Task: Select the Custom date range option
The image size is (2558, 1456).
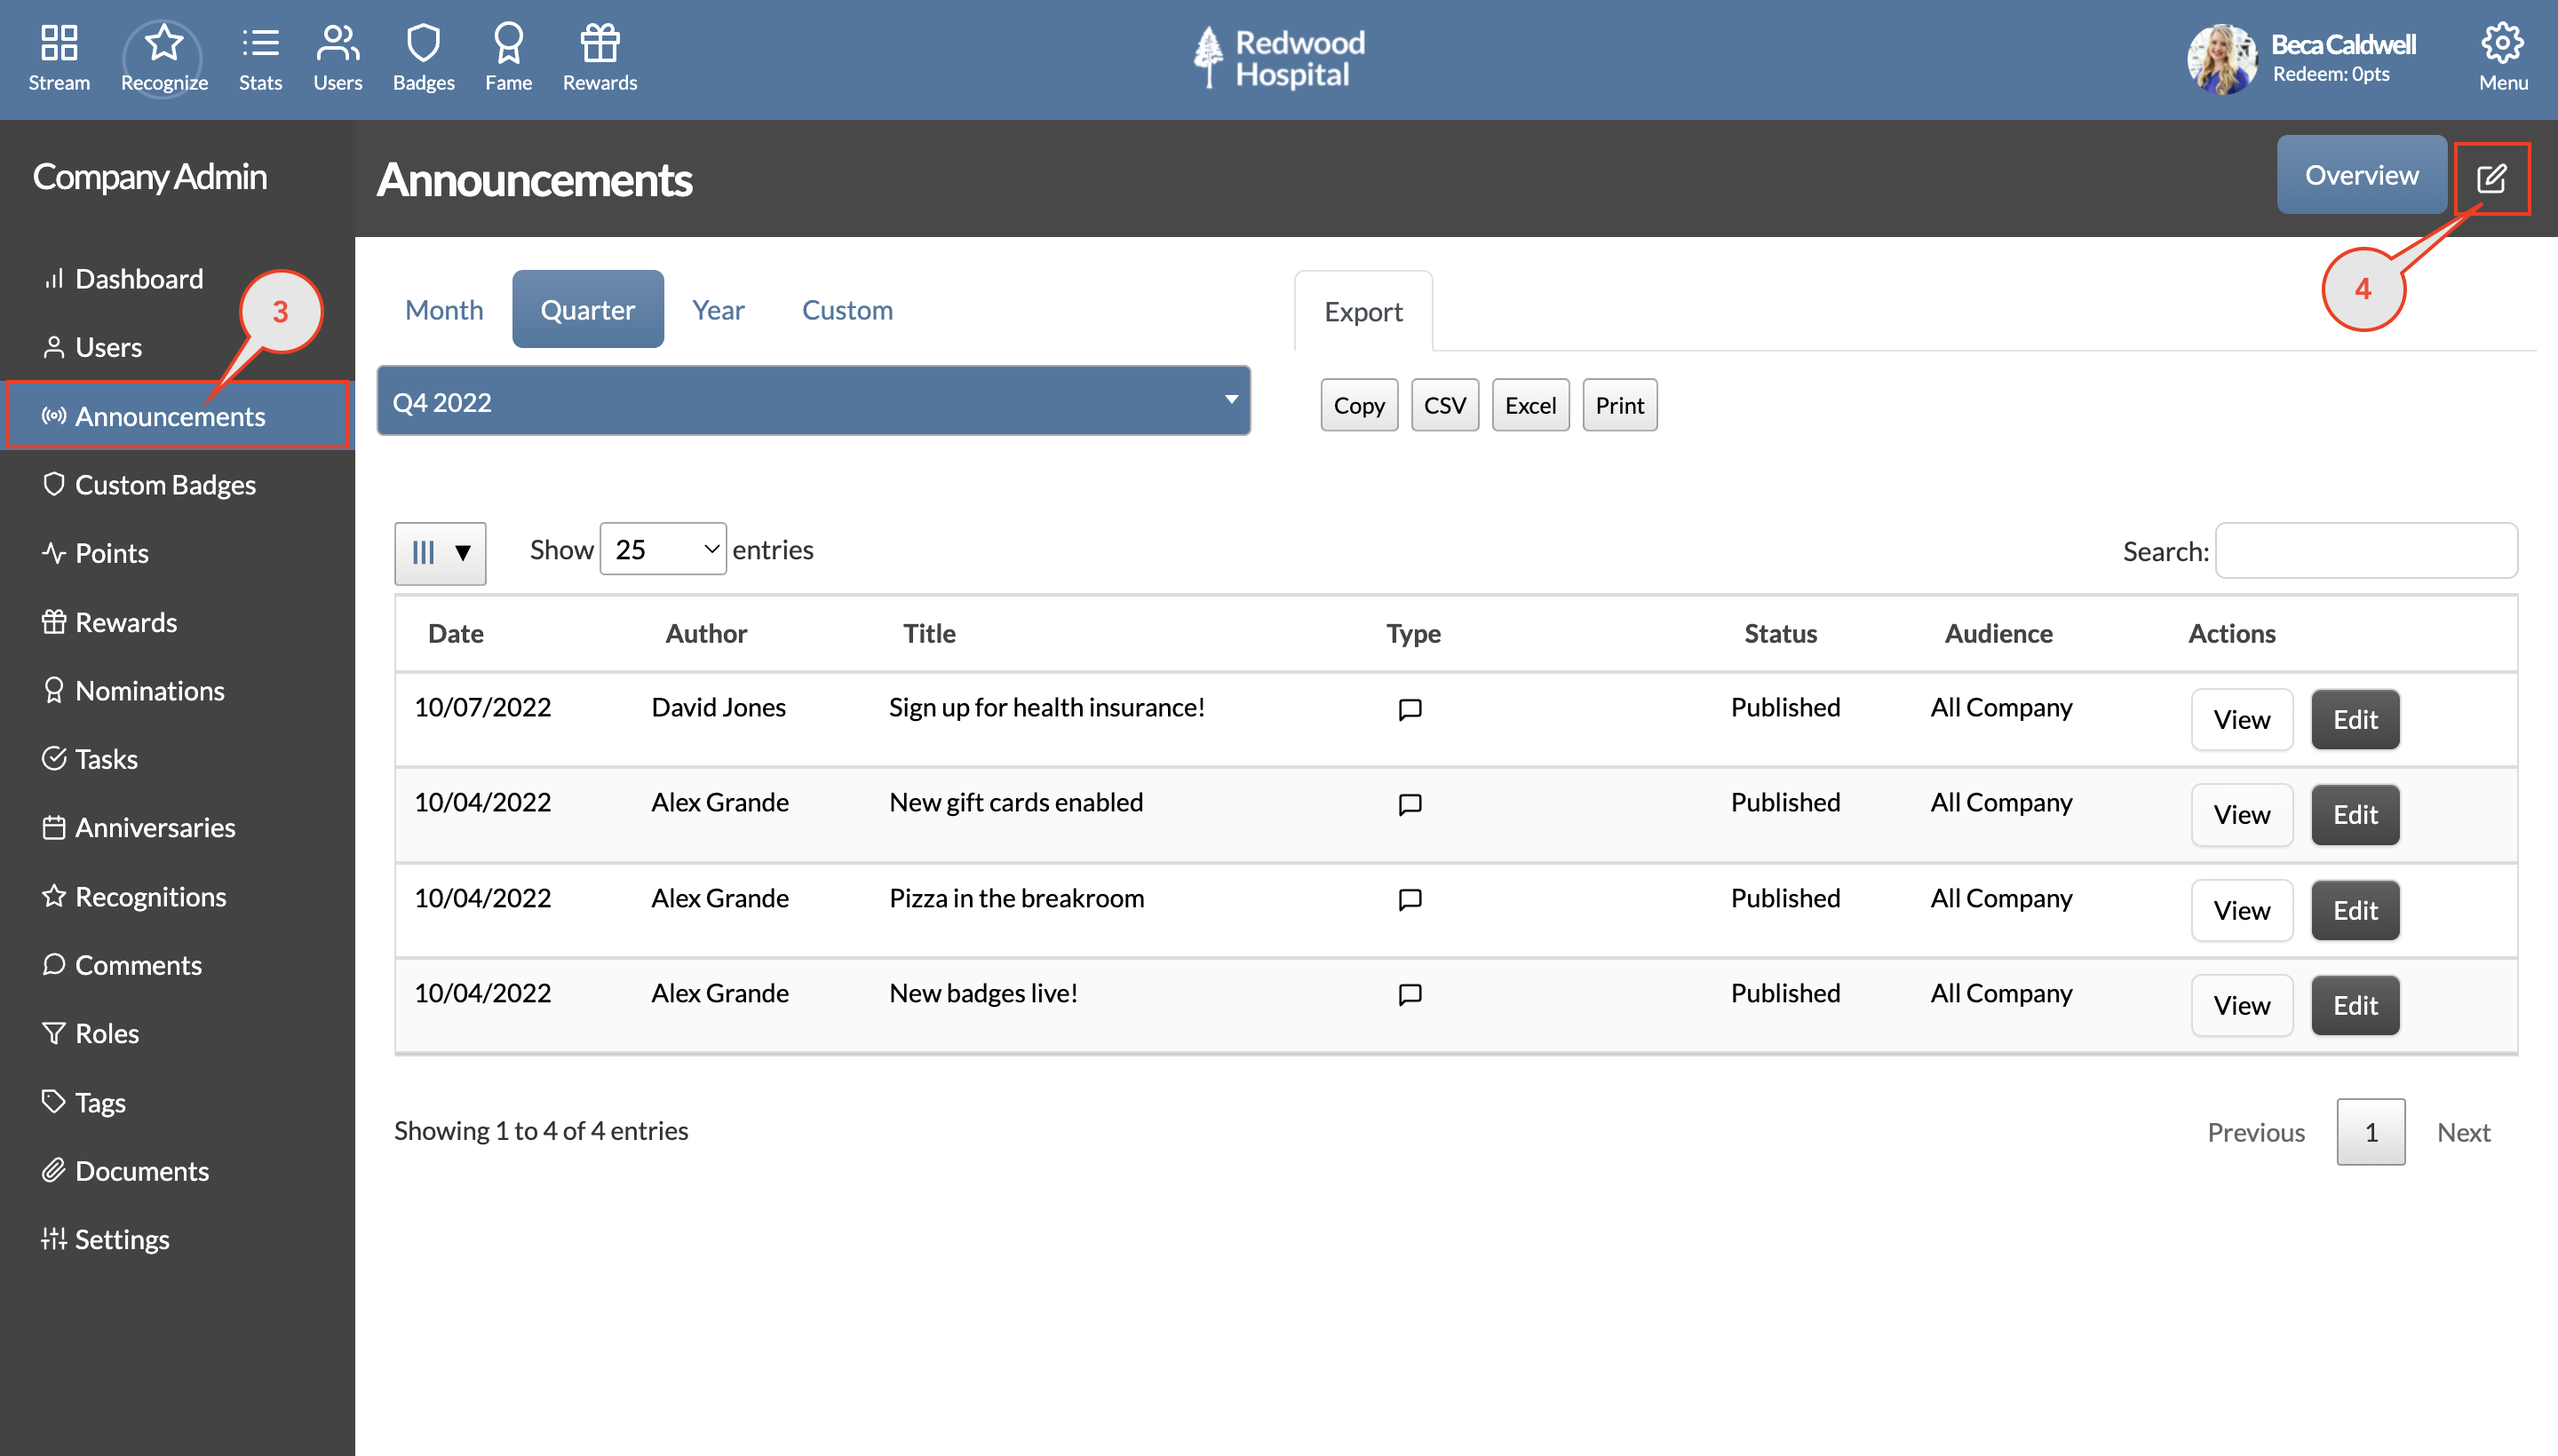Action: point(846,309)
